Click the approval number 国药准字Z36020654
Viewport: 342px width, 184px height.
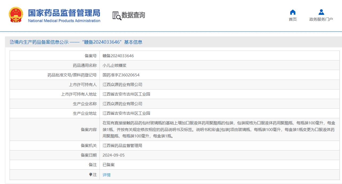[121, 75]
